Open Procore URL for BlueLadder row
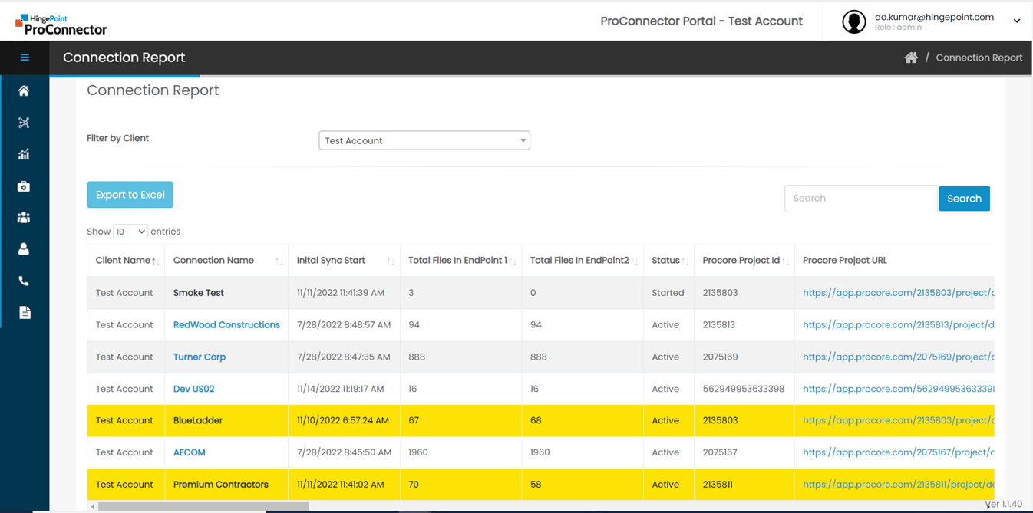 898,421
